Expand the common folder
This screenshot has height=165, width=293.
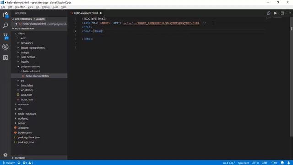click(x=16, y=104)
